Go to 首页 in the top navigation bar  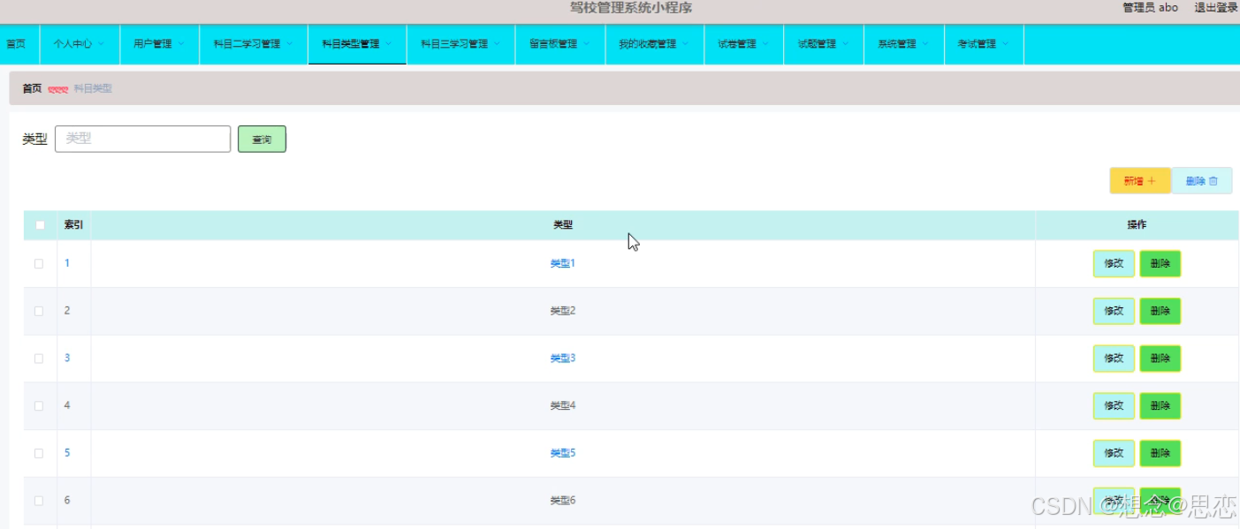pos(16,44)
